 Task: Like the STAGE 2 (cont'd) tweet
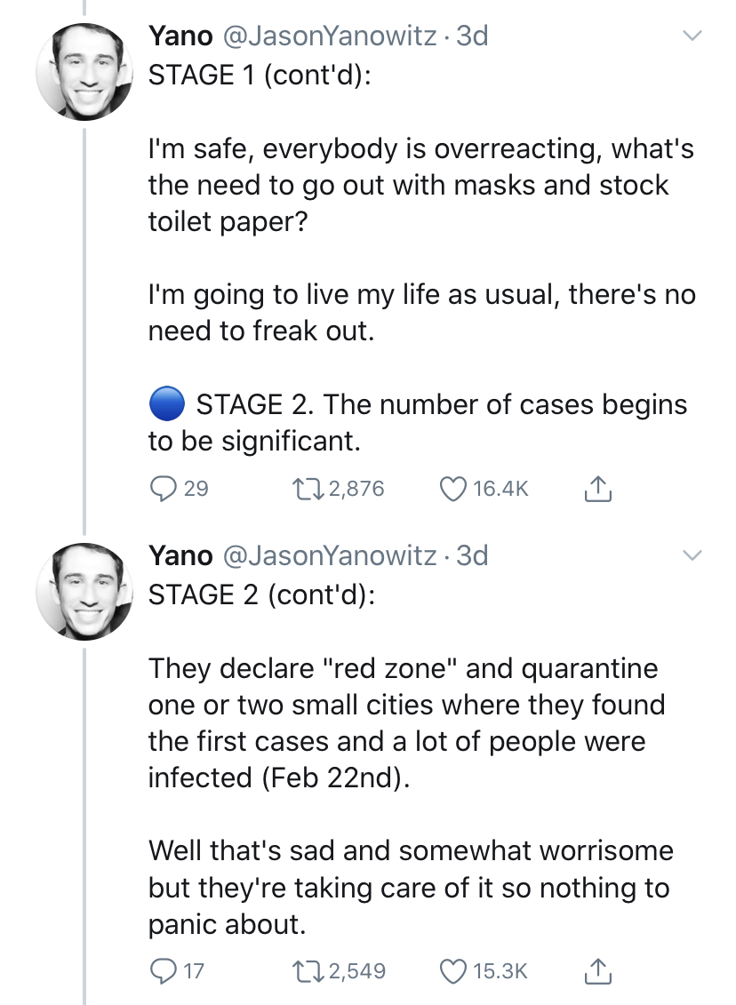pyautogui.click(x=453, y=971)
